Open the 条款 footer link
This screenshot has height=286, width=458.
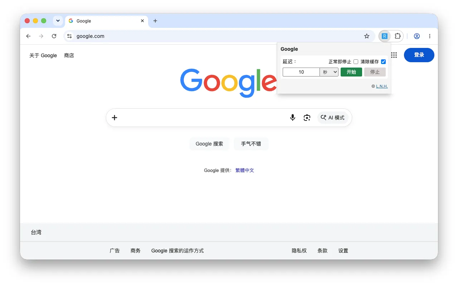pos(322,251)
